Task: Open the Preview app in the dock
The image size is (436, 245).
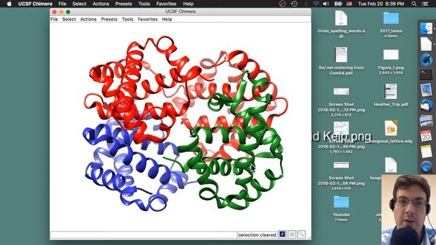Action: point(426,91)
